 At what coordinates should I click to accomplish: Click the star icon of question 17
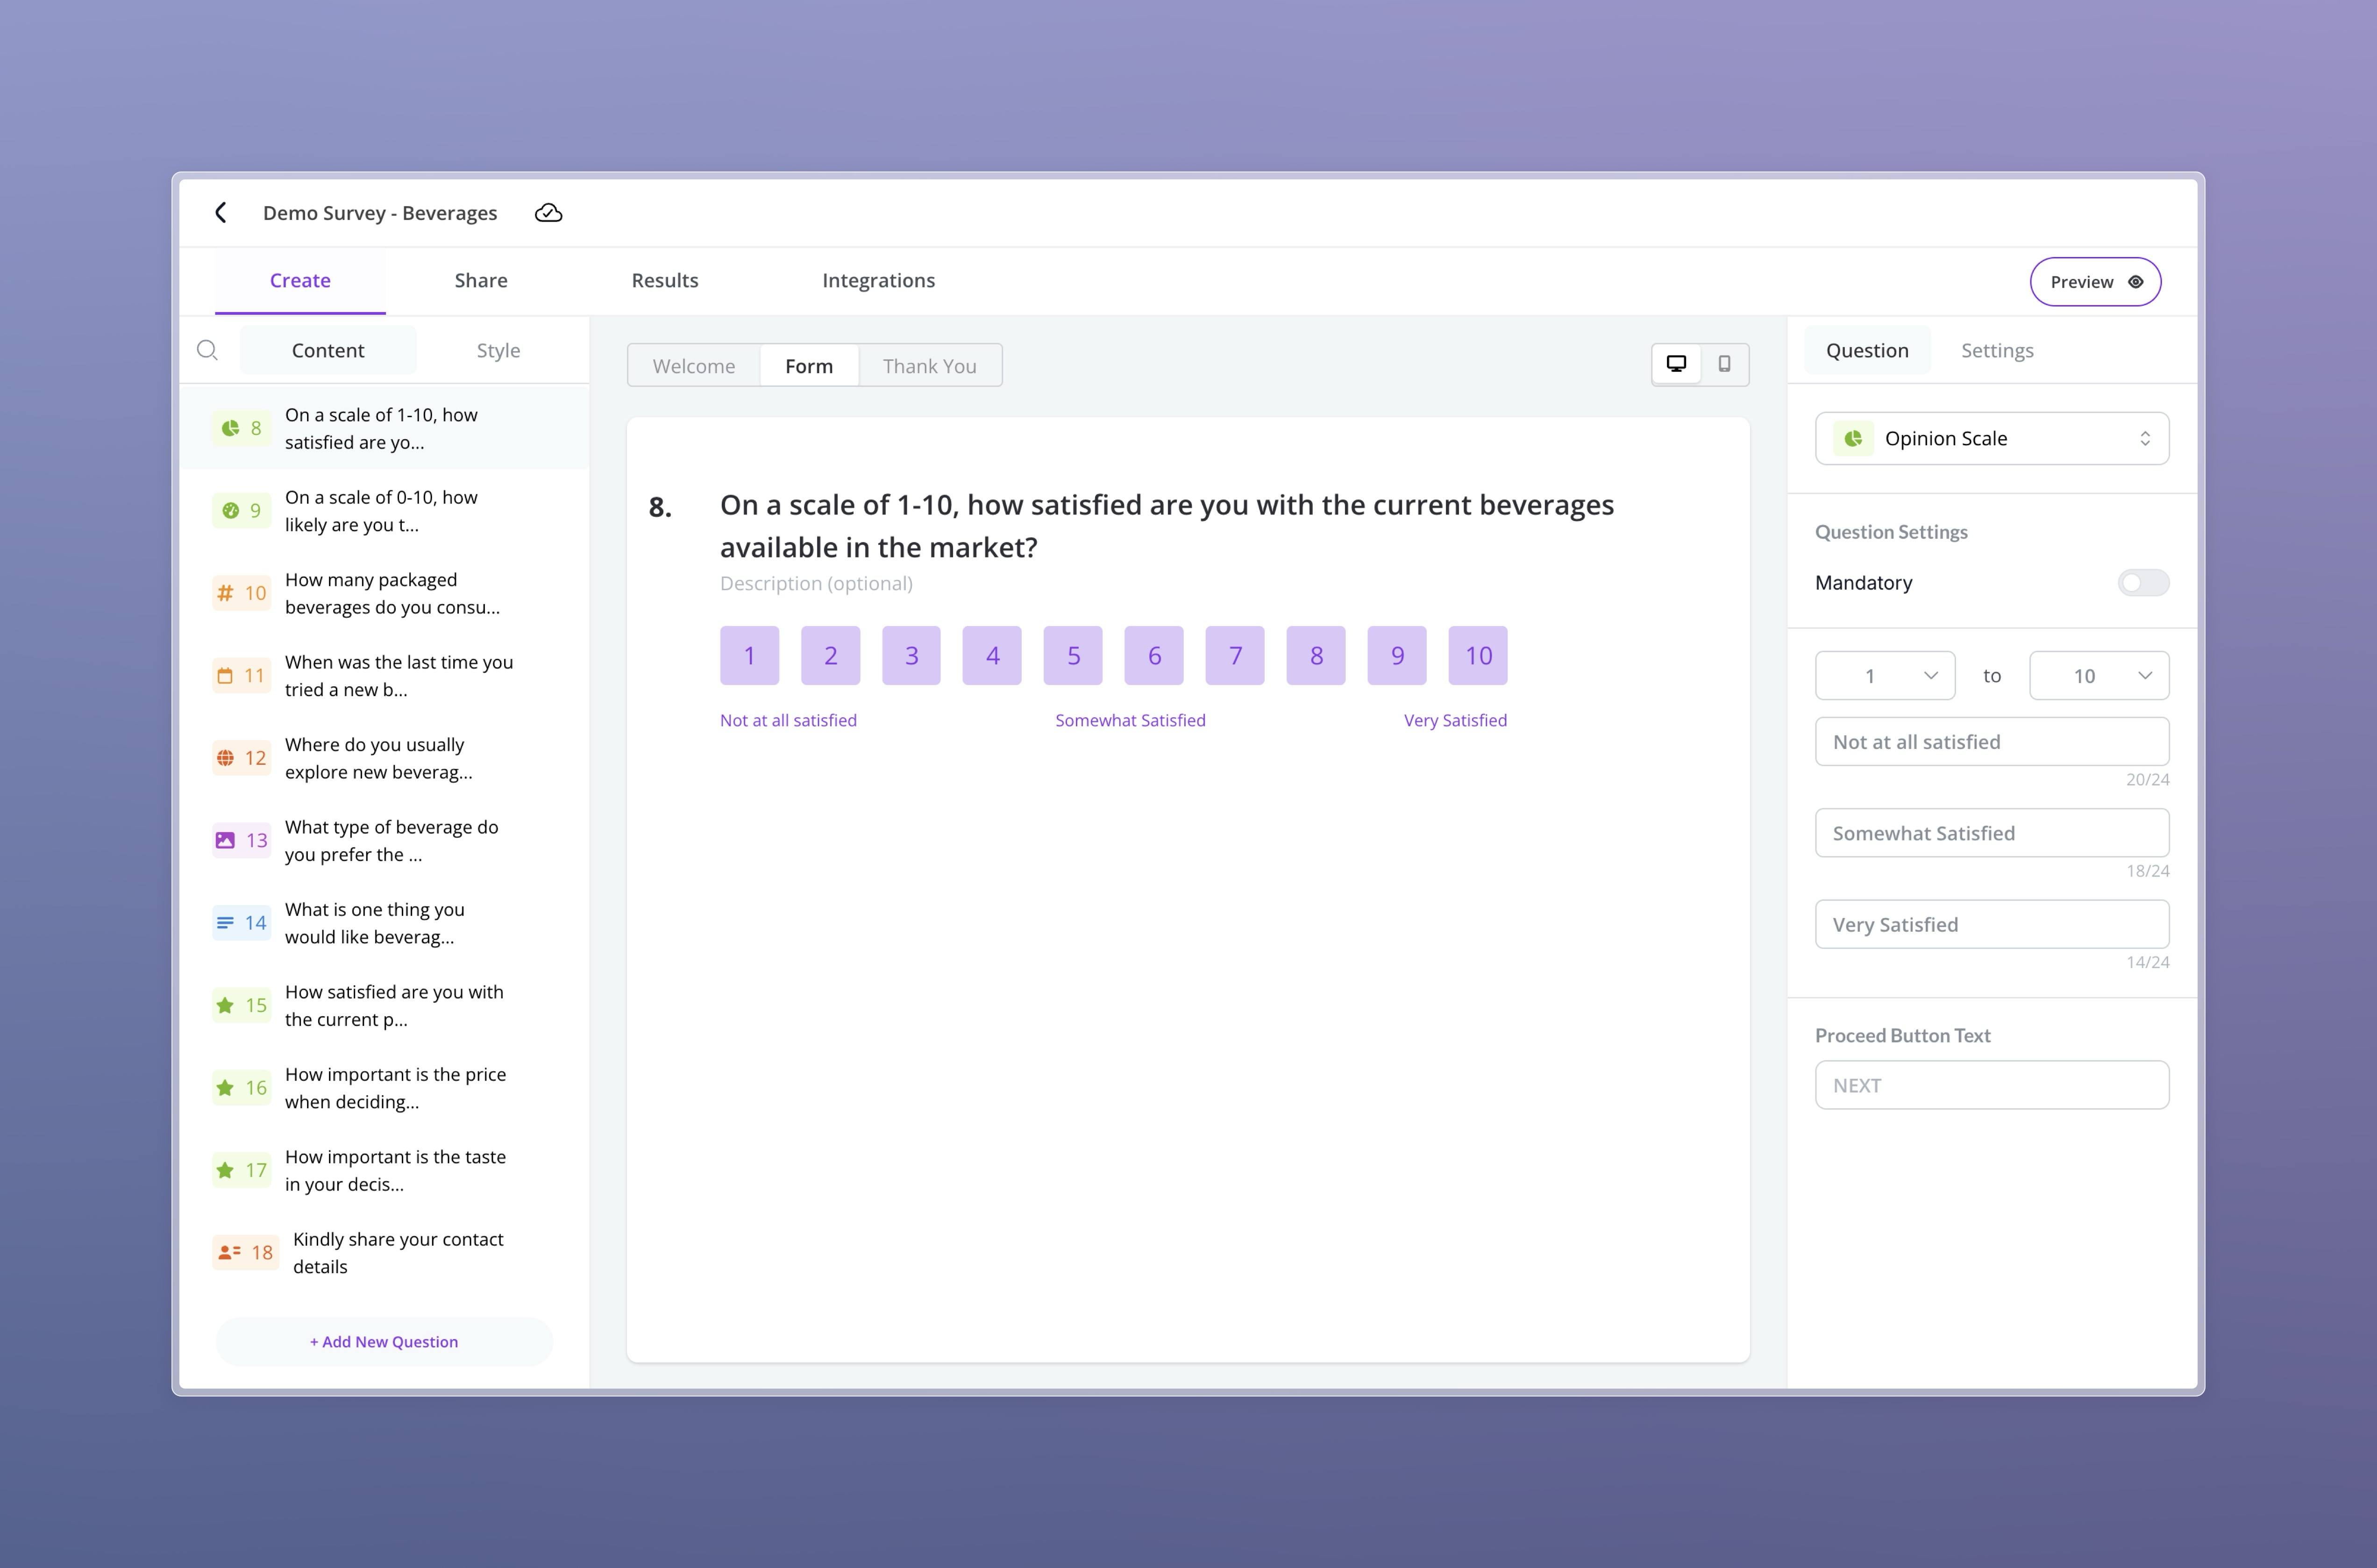click(x=225, y=1170)
